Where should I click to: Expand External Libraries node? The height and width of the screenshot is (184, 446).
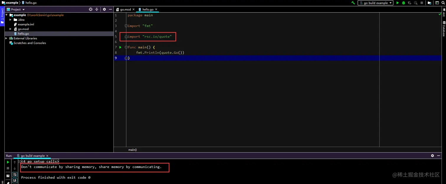(6, 38)
